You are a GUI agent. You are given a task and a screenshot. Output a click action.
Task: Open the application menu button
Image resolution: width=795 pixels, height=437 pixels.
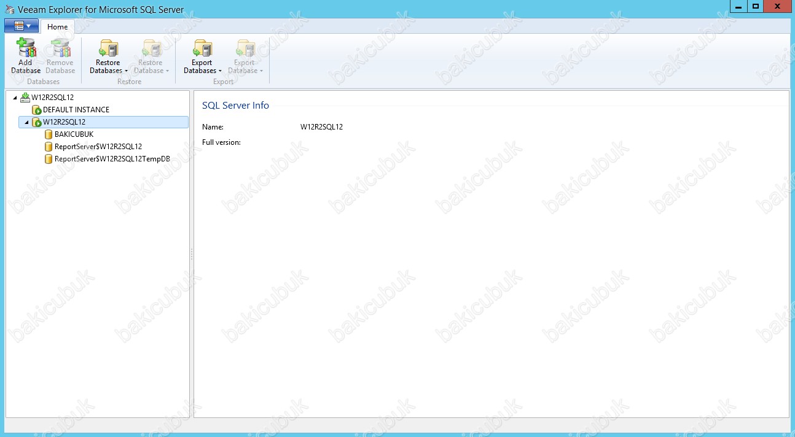click(x=22, y=26)
